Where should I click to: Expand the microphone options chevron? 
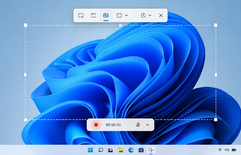click(x=147, y=125)
